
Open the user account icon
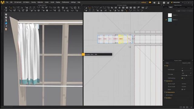pos(159,3)
